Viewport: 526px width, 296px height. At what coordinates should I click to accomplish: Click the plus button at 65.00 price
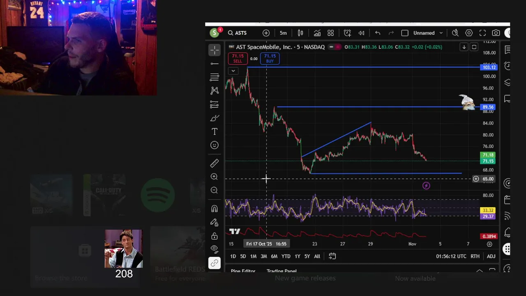(x=476, y=179)
